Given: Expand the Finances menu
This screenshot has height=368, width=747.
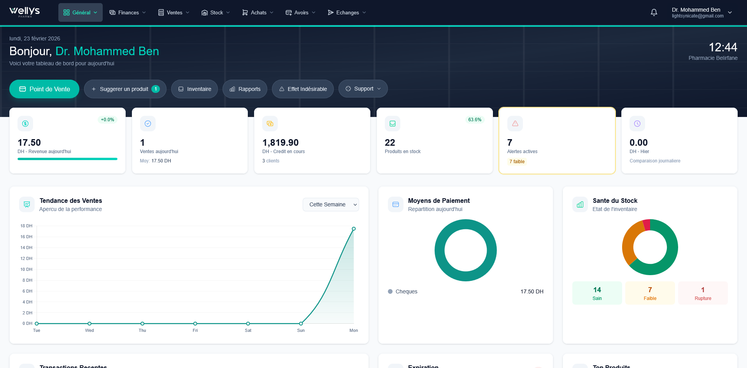Looking at the screenshot, I should [x=128, y=12].
